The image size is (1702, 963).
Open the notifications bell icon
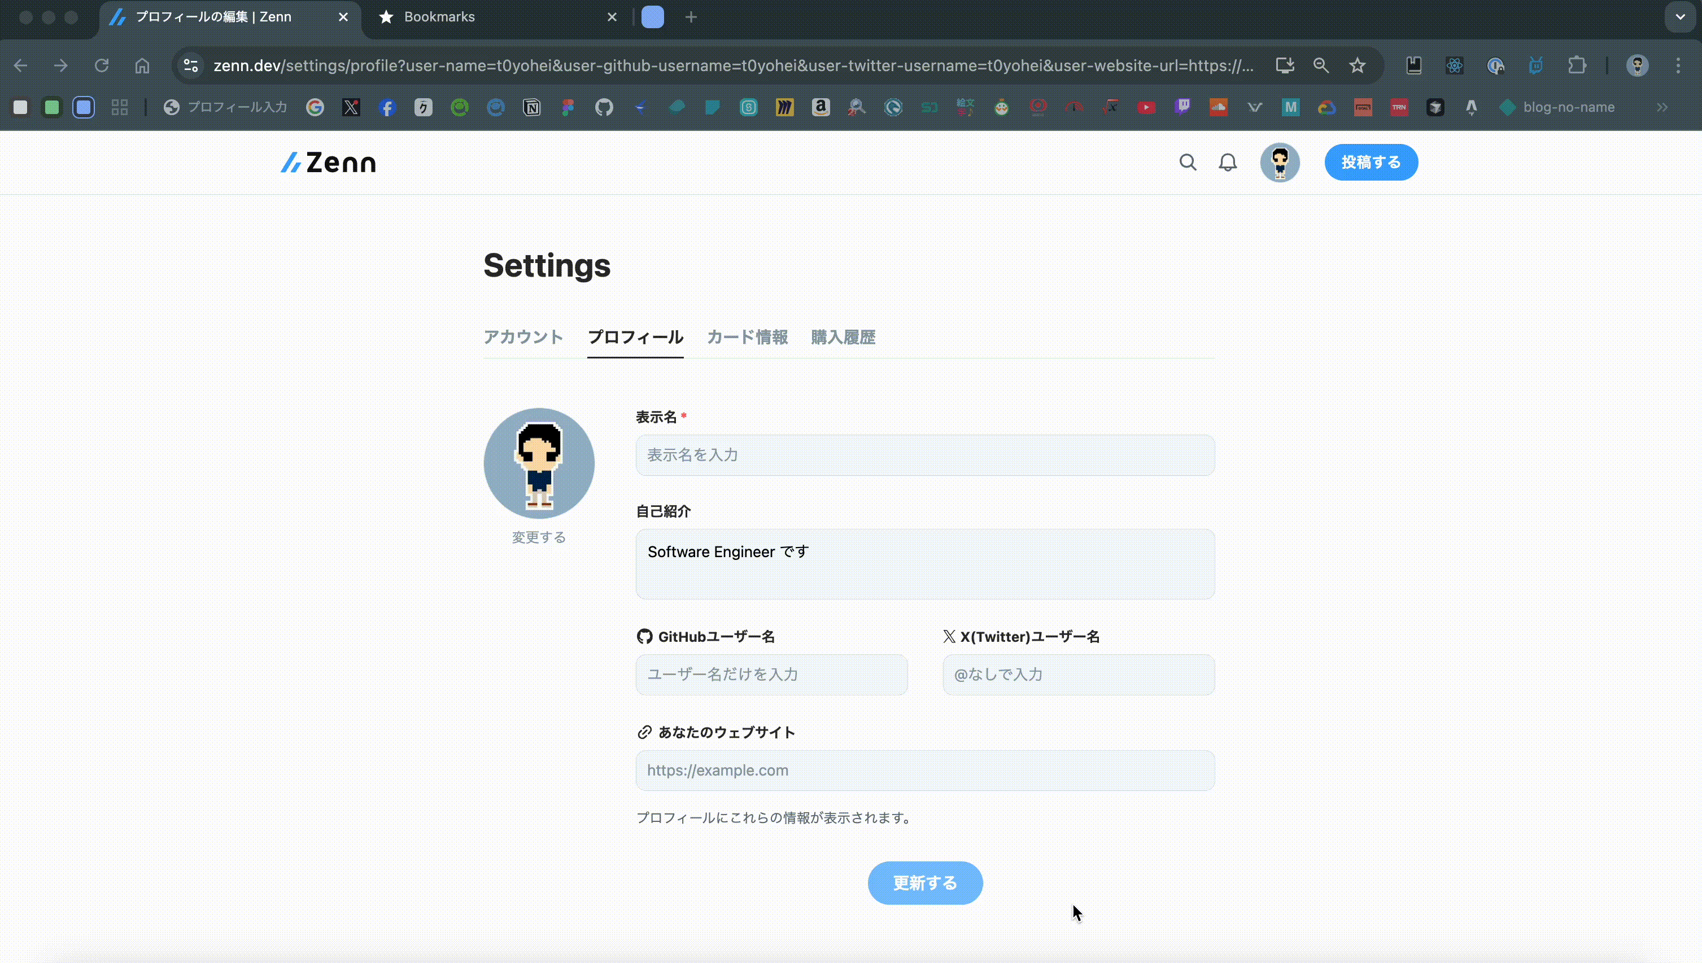click(1228, 162)
